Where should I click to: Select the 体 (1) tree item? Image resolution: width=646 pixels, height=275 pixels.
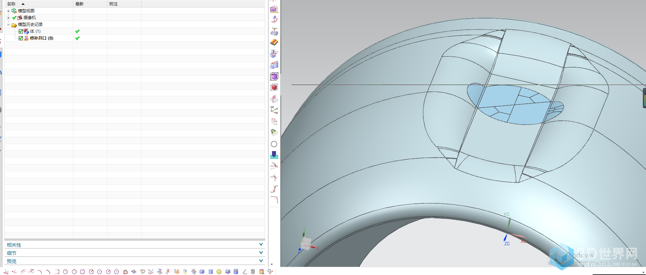click(35, 31)
